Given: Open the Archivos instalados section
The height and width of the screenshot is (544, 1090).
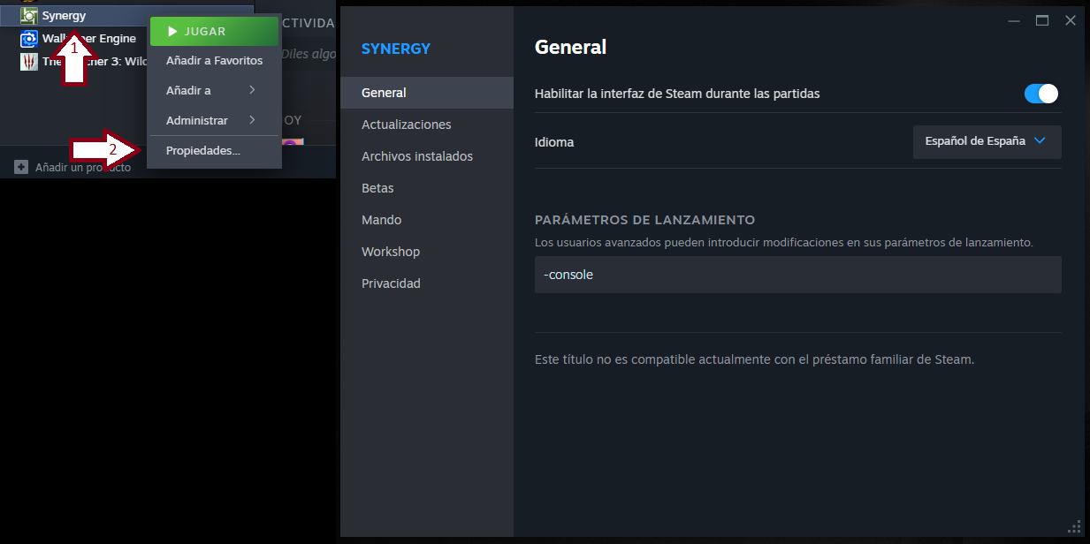Looking at the screenshot, I should [x=417, y=156].
